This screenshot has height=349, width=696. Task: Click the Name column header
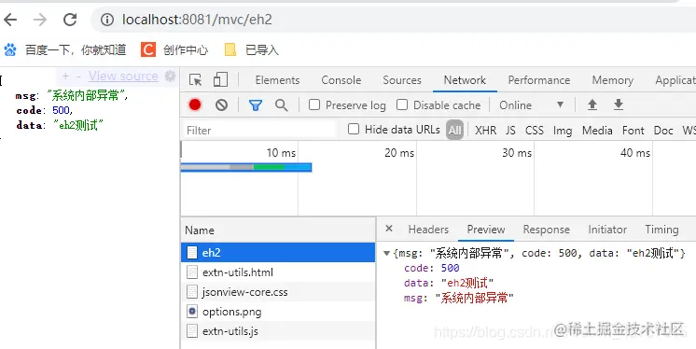(278, 230)
